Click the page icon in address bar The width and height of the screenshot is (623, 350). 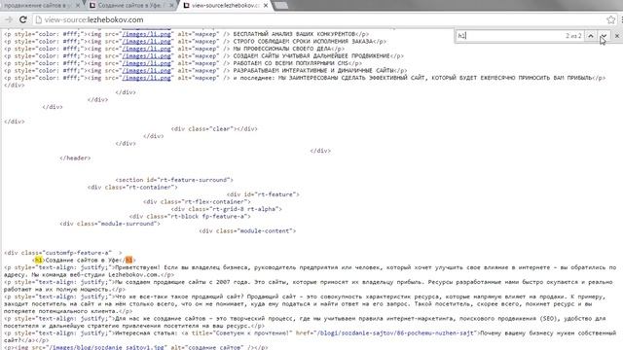pos(38,19)
